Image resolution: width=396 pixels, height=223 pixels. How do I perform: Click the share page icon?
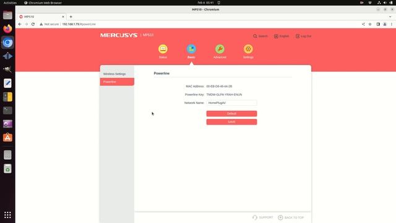pyautogui.click(x=363, y=24)
